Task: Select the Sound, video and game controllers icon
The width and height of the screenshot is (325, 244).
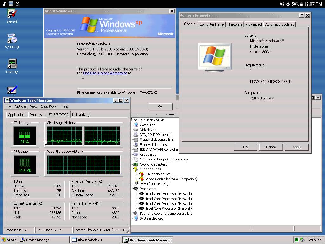Action: [136, 213]
